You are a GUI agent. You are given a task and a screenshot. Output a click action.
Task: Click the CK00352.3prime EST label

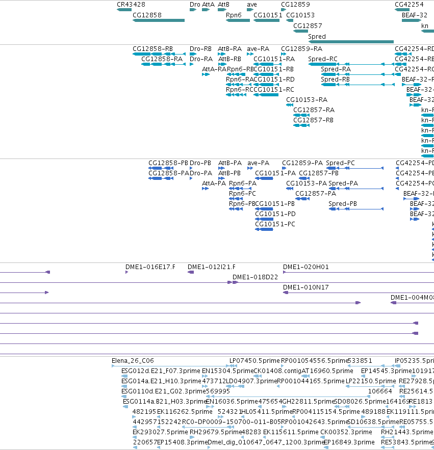pos(346,432)
